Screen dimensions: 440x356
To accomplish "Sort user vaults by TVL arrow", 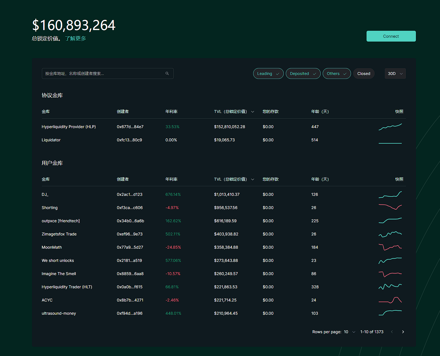I will pyautogui.click(x=253, y=179).
